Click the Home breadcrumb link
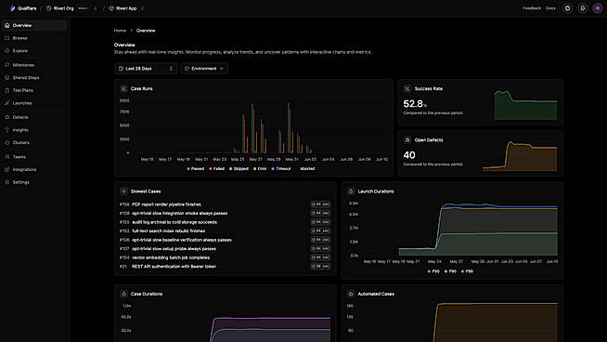Viewport: 607px width, 342px height. click(120, 31)
